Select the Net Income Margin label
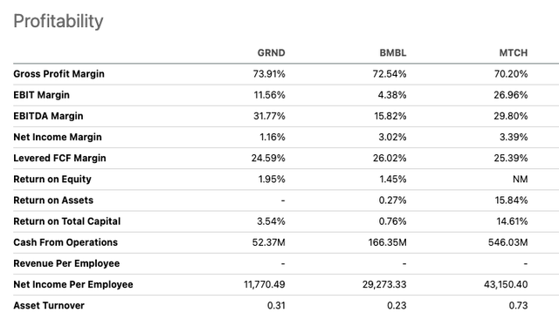 [58, 137]
